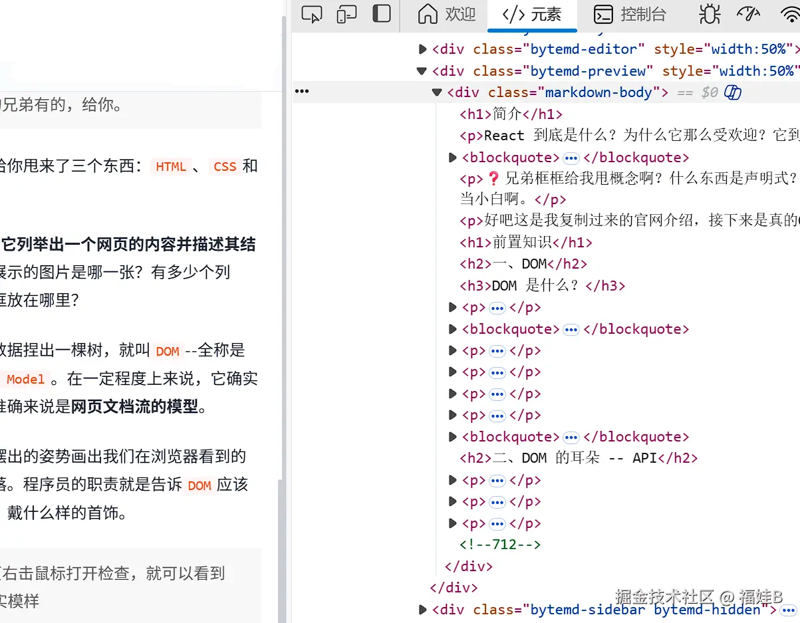Click ellipsis badge in blockquote above 二、DOM 的耳朵

571,437
